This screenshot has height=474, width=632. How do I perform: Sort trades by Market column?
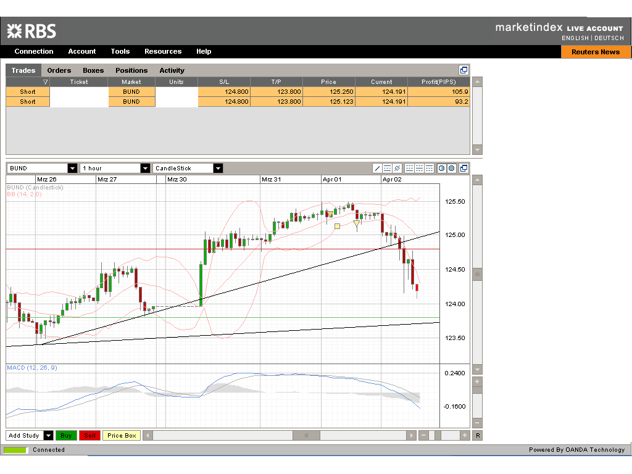coord(131,82)
